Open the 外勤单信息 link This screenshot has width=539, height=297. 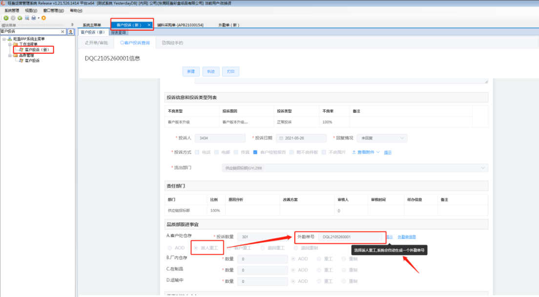407,237
